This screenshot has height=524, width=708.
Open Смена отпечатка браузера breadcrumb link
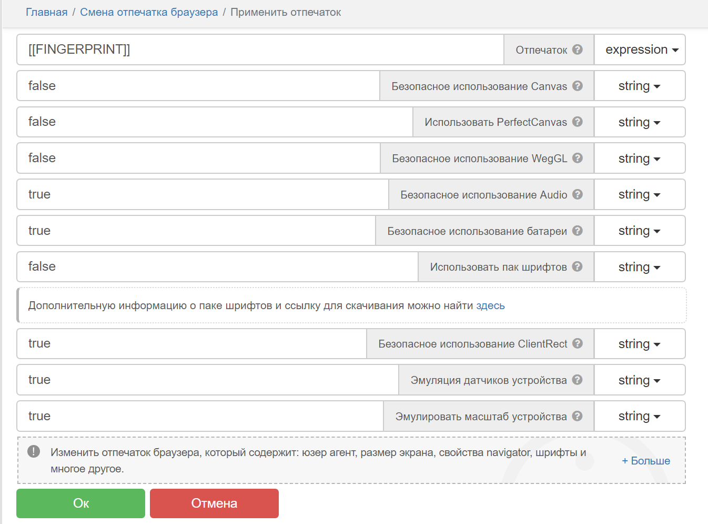pyautogui.click(x=149, y=12)
